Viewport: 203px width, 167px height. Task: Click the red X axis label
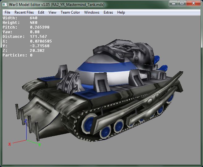(x=10, y=144)
